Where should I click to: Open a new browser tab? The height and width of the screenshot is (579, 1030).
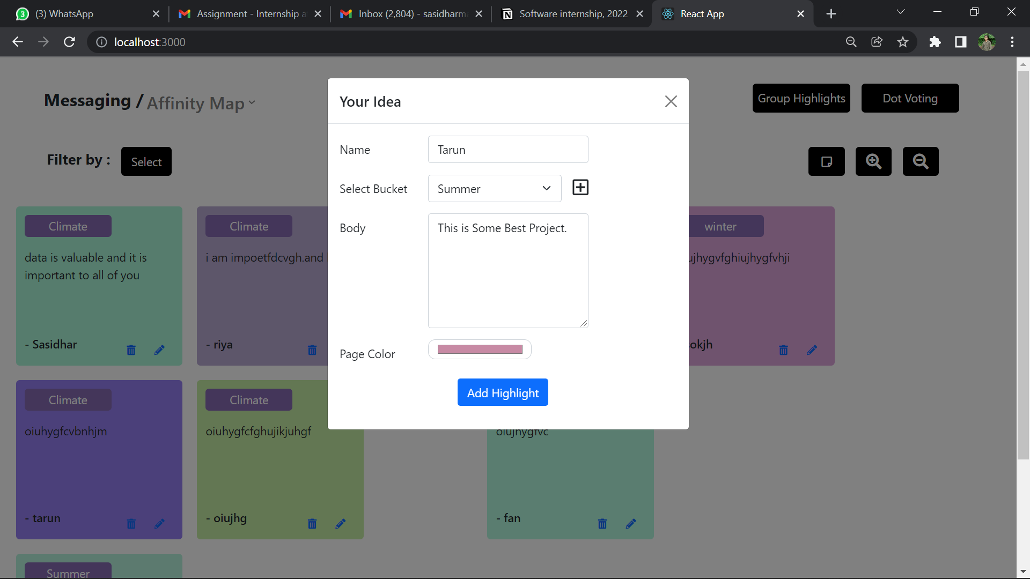[831, 14]
